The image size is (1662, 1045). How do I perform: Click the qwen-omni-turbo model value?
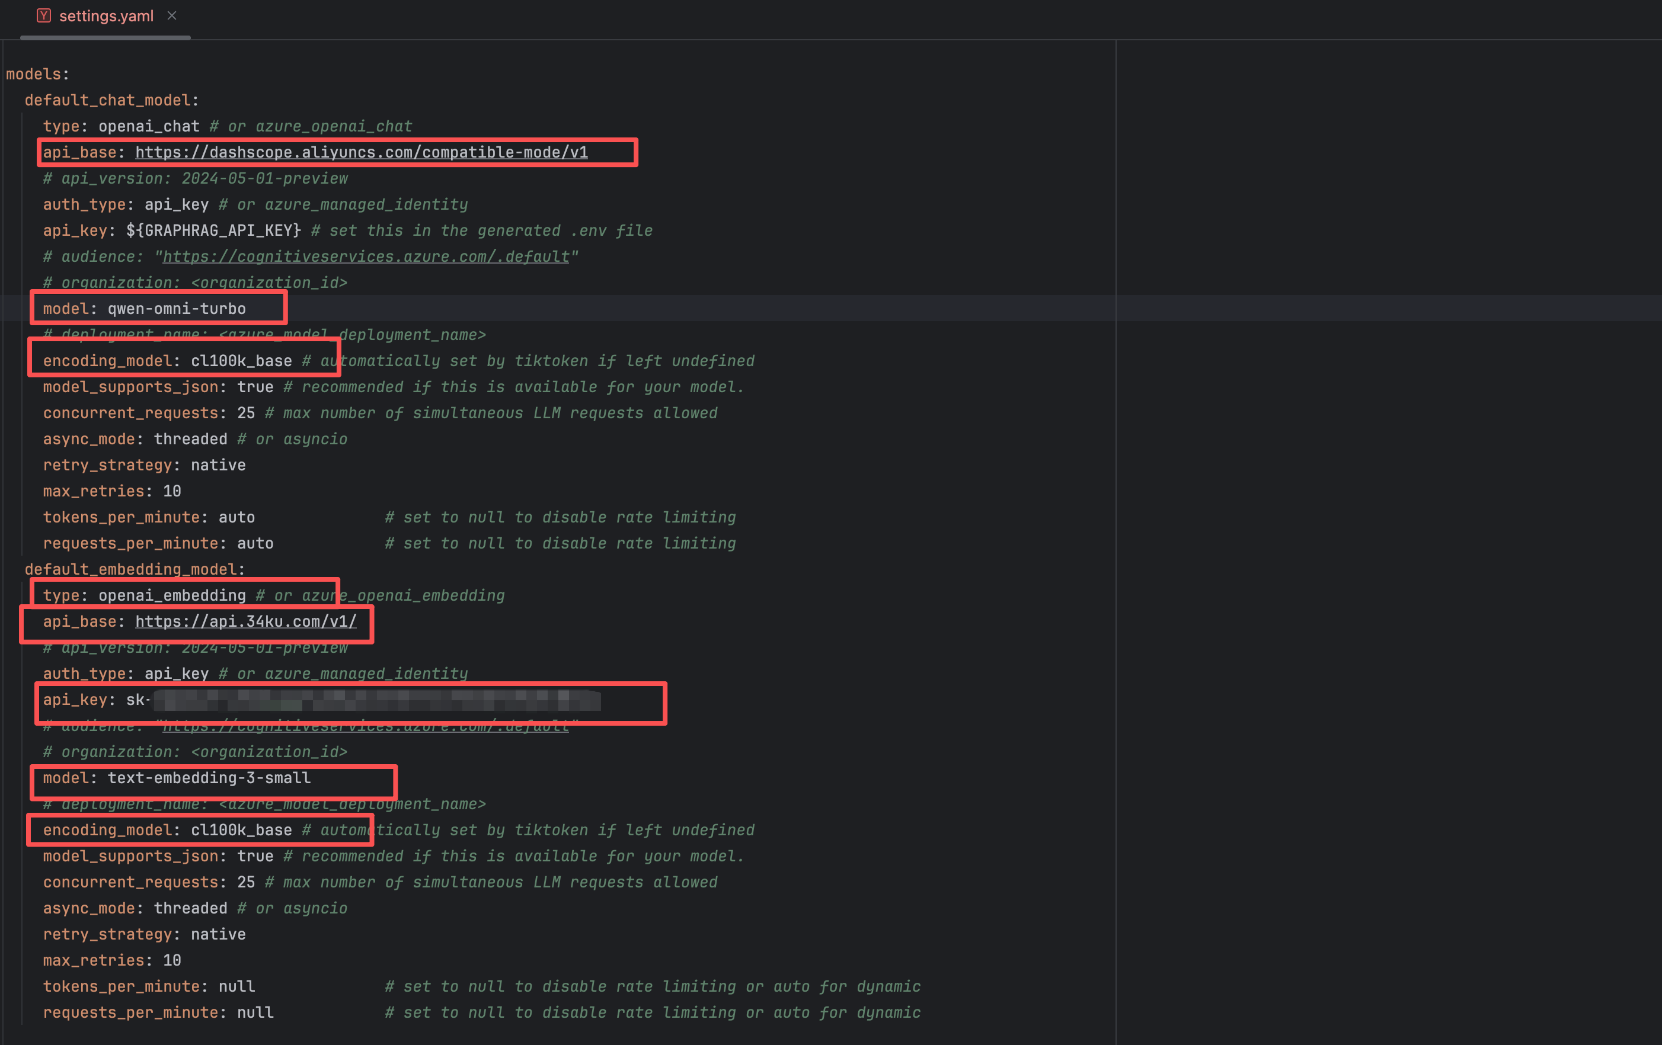[176, 308]
